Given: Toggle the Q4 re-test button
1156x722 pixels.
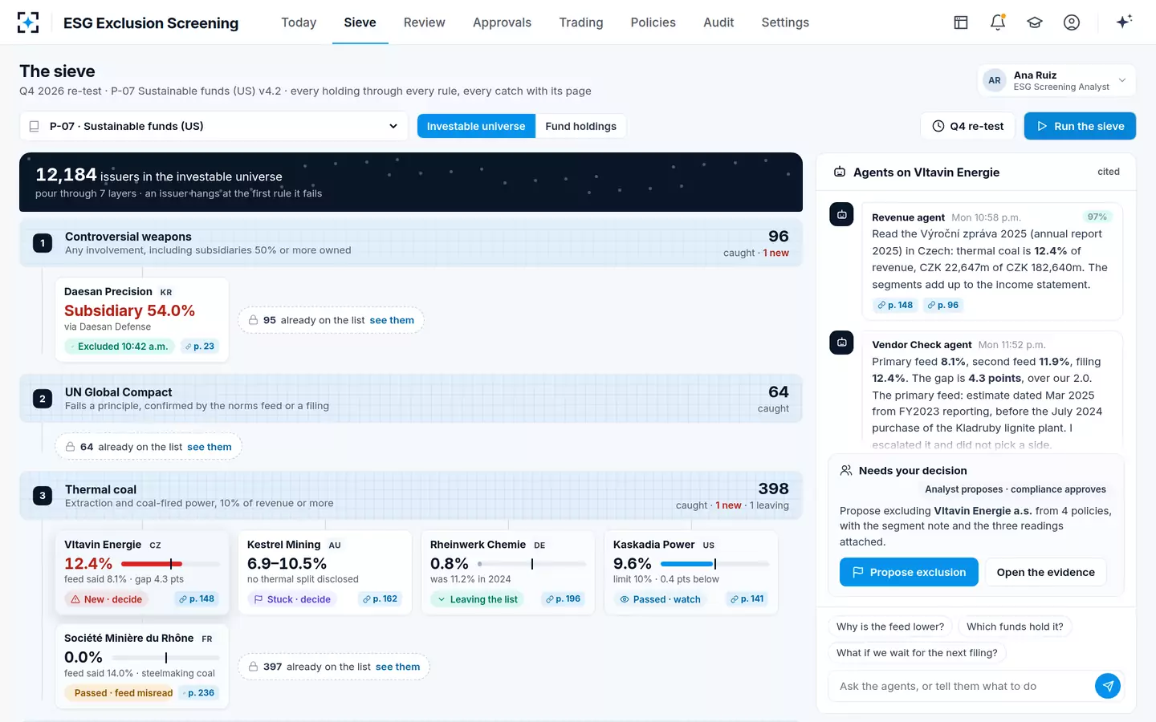Looking at the screenshot, I should click(968, 126).
